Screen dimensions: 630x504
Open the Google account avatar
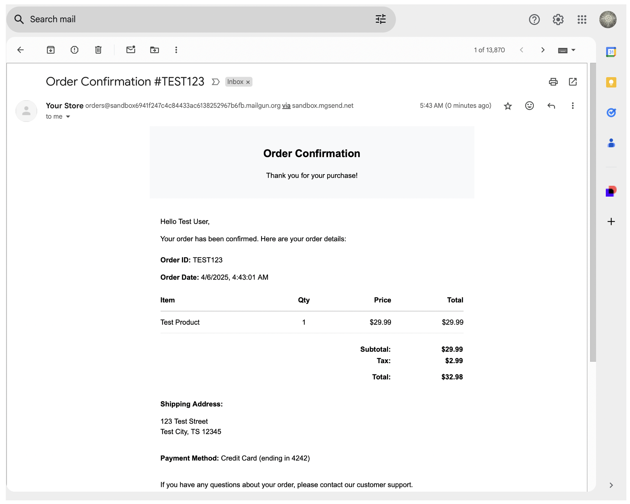coord(608,20)
